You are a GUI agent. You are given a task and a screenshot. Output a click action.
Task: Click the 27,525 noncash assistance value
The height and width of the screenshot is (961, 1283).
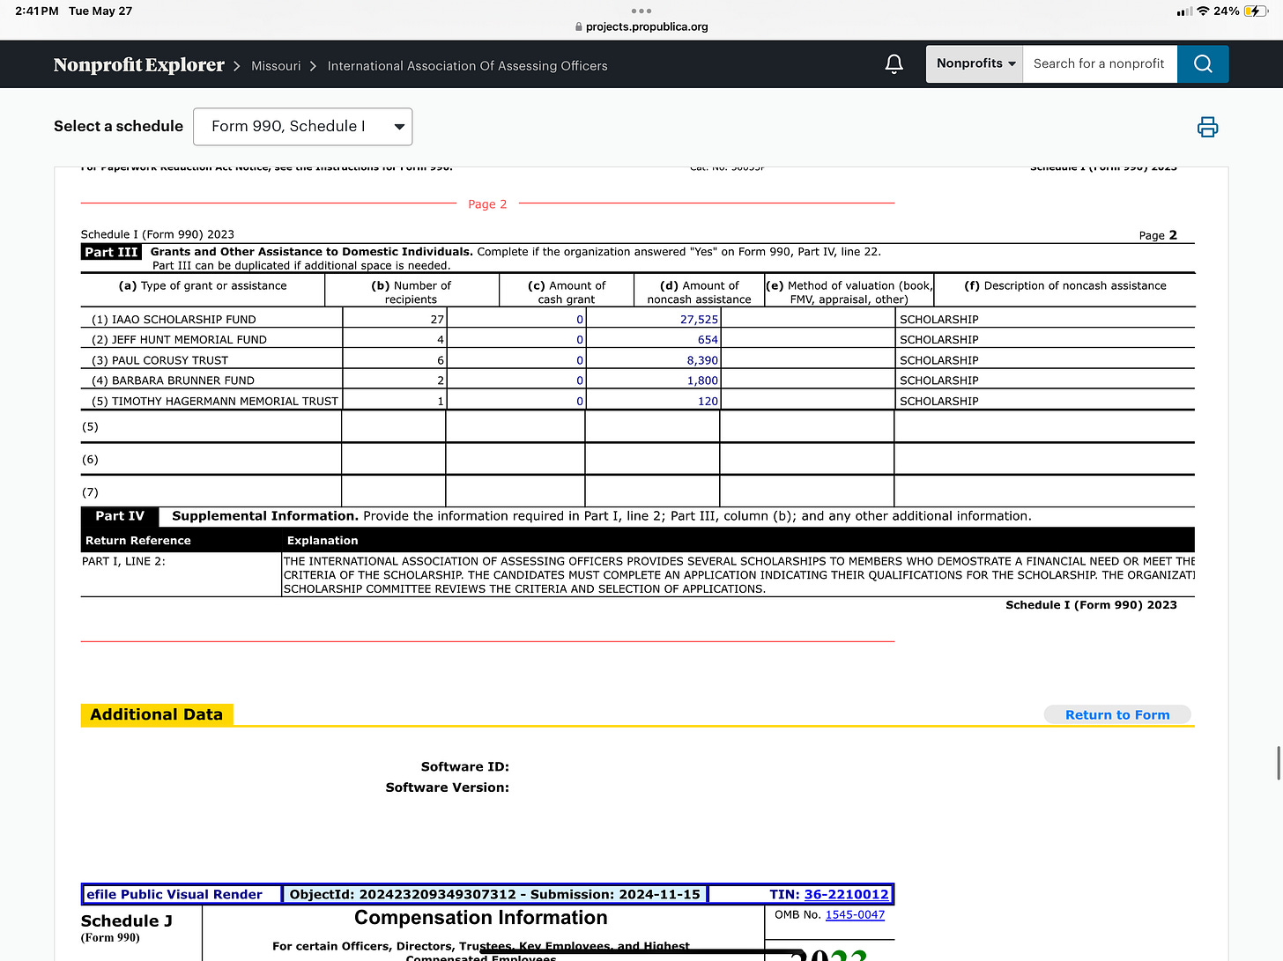click(x=699, y=320)
